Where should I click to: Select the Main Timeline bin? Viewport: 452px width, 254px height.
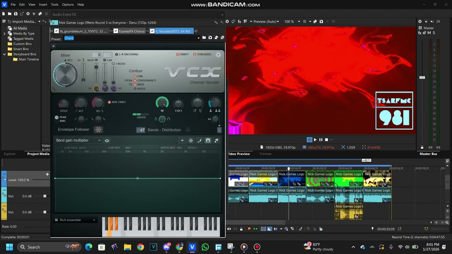(x=29, y=59)
